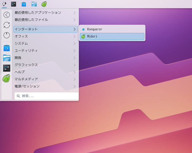Open the マルチメディア menu category
192x153 pixels.
point(45,79)
